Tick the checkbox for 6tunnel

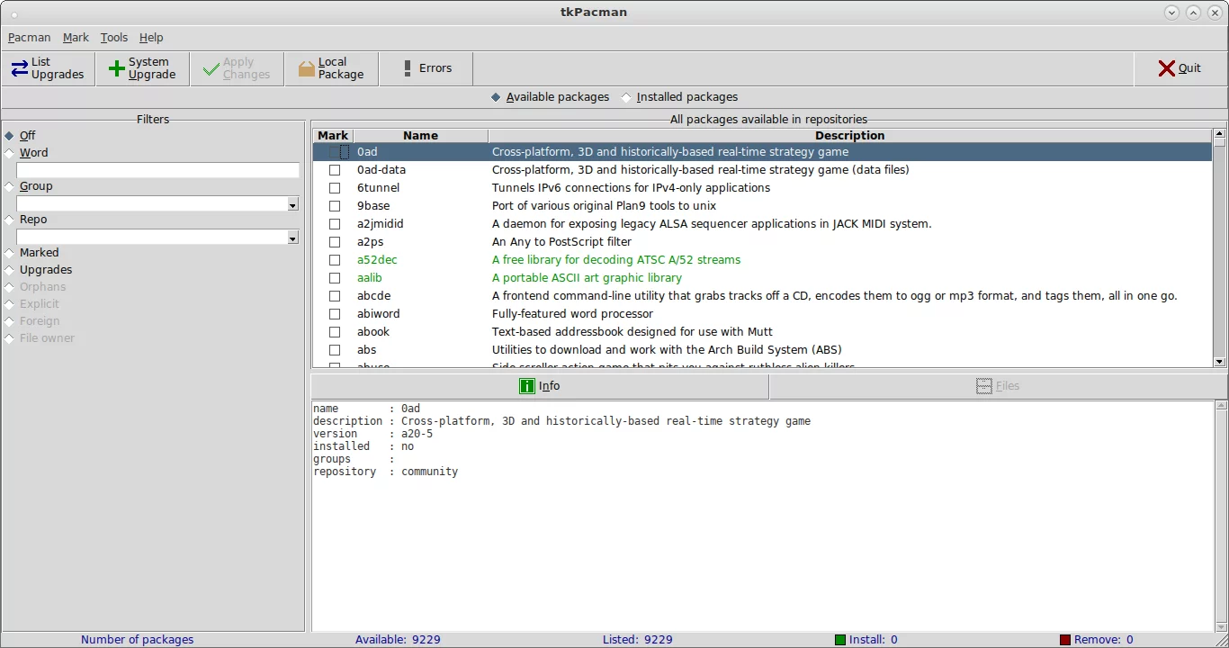pyautogui.click(x=335, y=188)
